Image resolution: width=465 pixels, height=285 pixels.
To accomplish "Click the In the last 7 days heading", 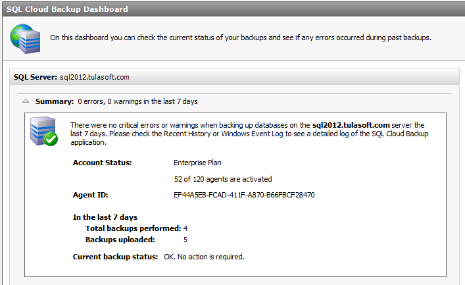I will 105,217.
